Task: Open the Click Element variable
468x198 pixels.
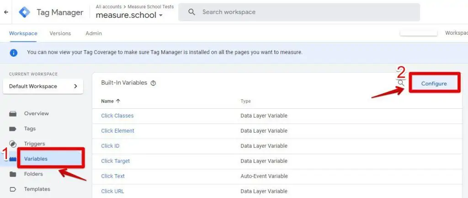Action: click(117, 131)
